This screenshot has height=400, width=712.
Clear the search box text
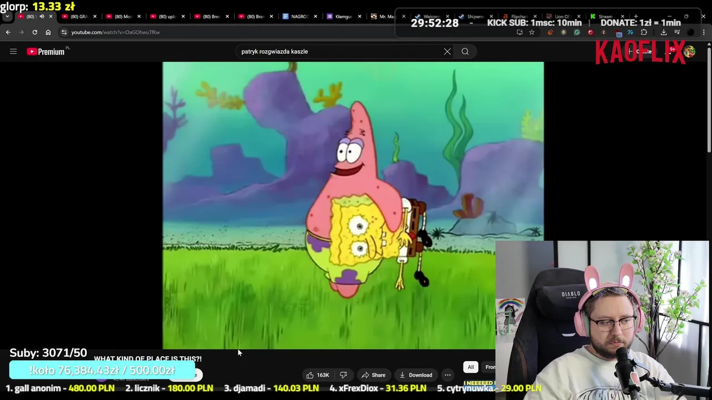[x=447, y=52]
